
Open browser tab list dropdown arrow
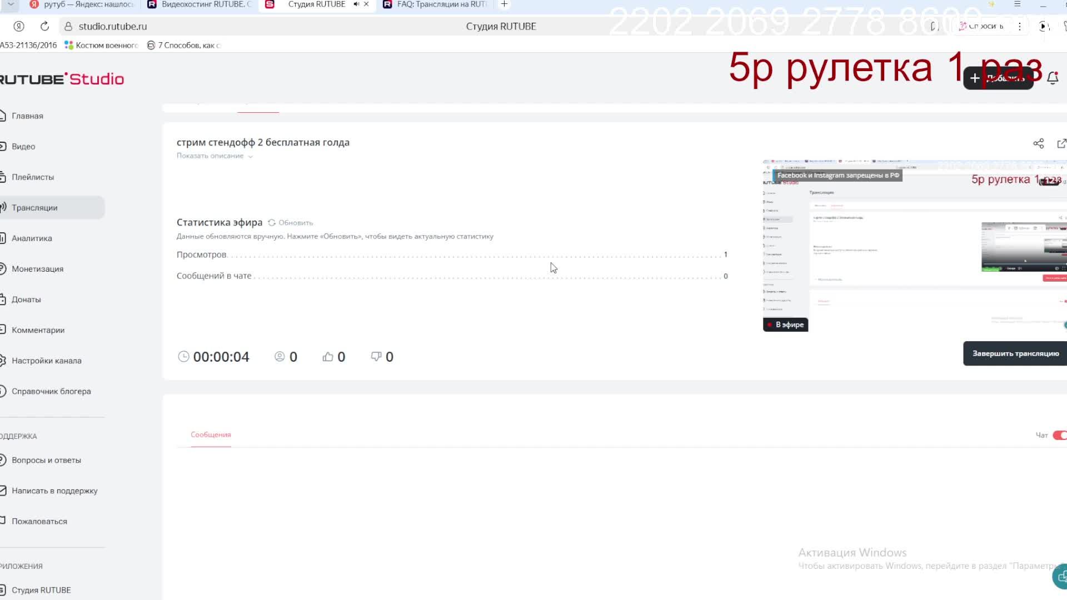tap(11, 4)
